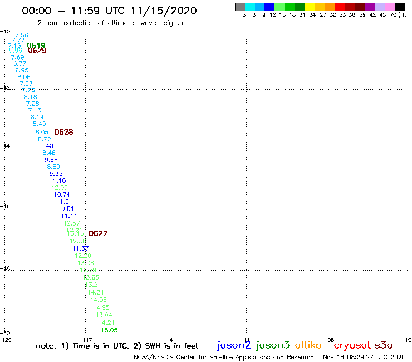Click the 9.68 wave height value

coord(51,160)
